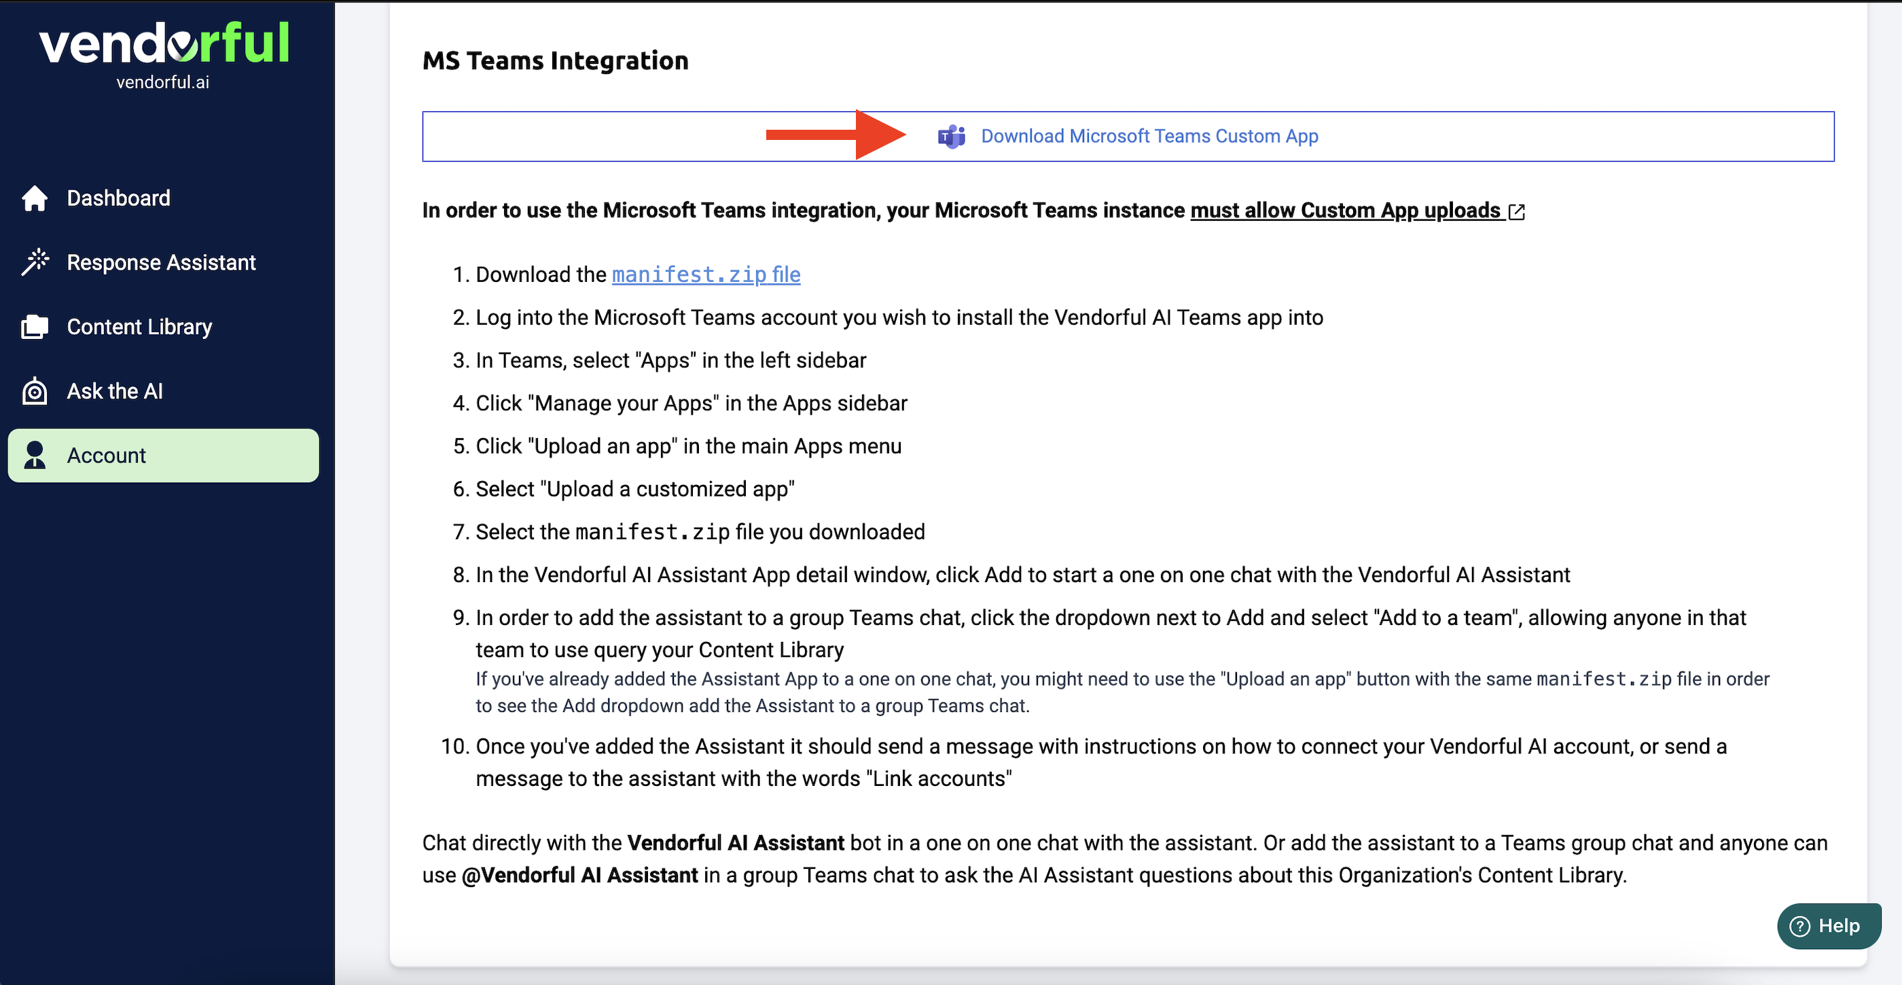Download Microsoft Teams Custom App
Viewport: 1902px width, 985px height.
tap(1149, 136)
